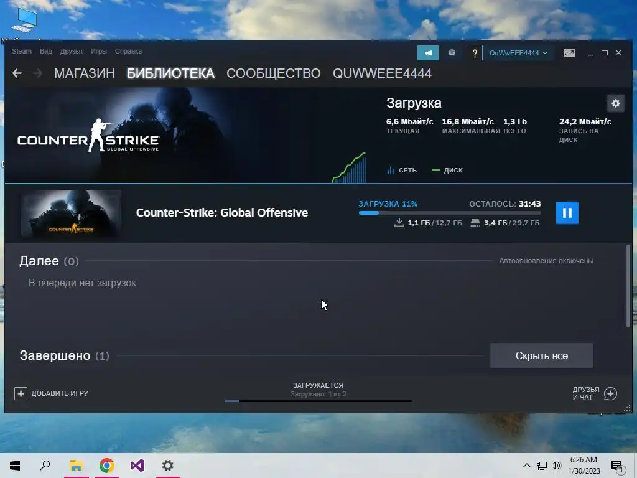
Task: Pause the Counter-Strike download
Action: tap(567, 213)
